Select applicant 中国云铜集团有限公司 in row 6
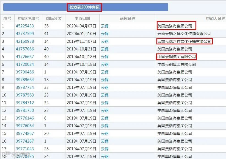The width and height of the screenshot is (226, 159). point(177,64)
